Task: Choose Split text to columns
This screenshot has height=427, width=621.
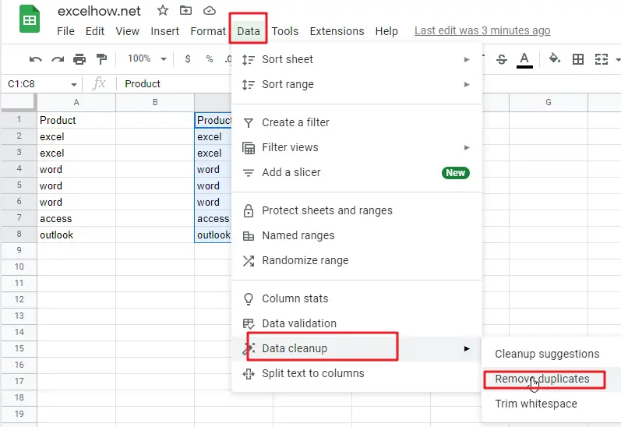Action: [357, 373]
